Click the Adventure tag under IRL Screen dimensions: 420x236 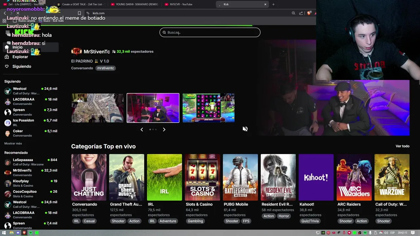pos(168,221)
